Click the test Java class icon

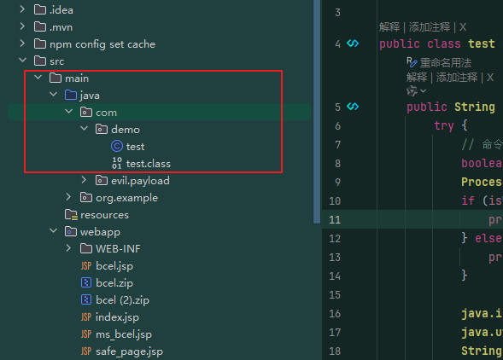[x=117, y=146]
